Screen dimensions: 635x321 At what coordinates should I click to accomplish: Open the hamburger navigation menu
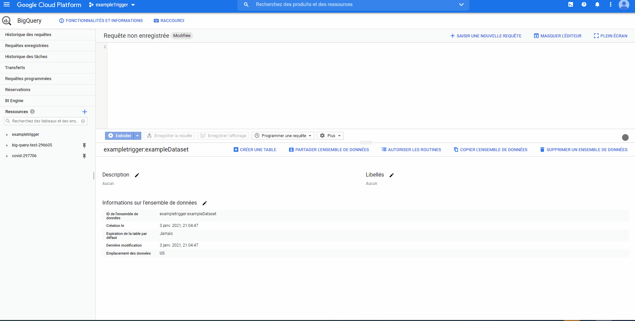tap(7, 5)
